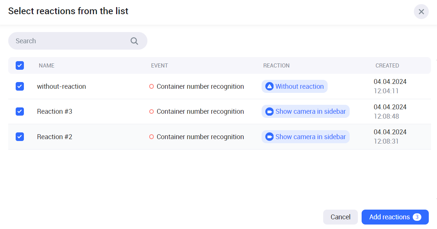Sort by the NAME column header
Screen dimensions: 437x229
47,66
